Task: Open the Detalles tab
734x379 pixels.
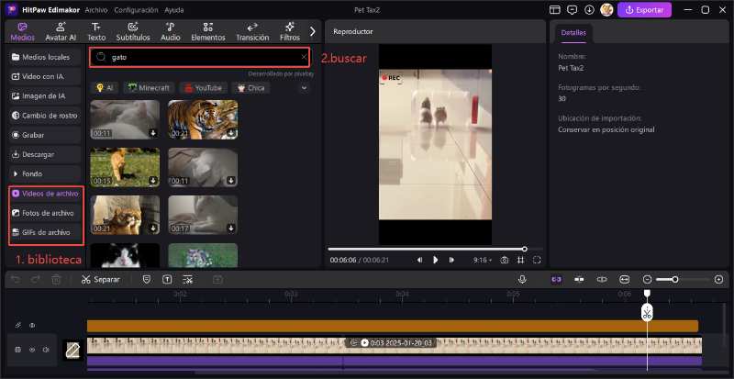Action: [x=573, y=33]
